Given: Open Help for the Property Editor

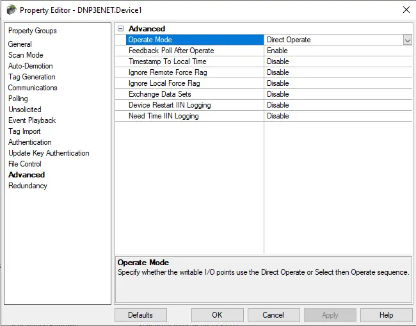Looking at the screenshot, I should point(387,315).
